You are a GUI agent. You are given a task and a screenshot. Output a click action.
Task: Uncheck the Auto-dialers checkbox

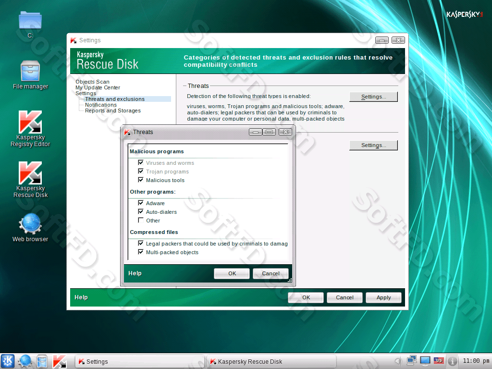(x=141, y=211)
